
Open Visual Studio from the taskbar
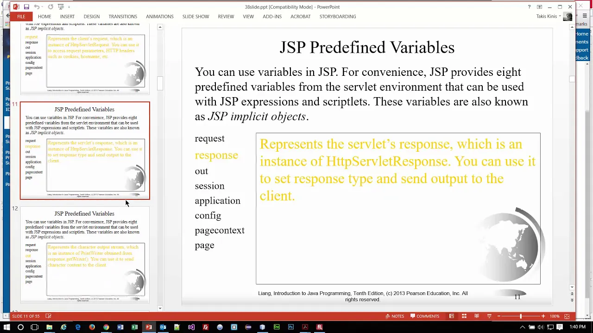(x=191, y=327)
